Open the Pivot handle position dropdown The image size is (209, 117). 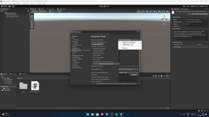(x=35, y=11)
